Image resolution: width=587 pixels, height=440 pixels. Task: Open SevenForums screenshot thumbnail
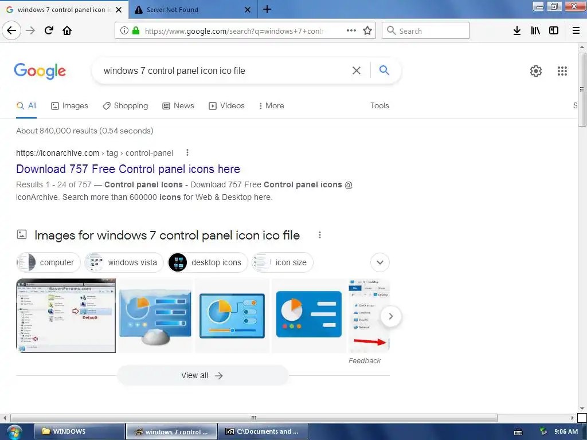pyautogui.click(x=66, y=316)
